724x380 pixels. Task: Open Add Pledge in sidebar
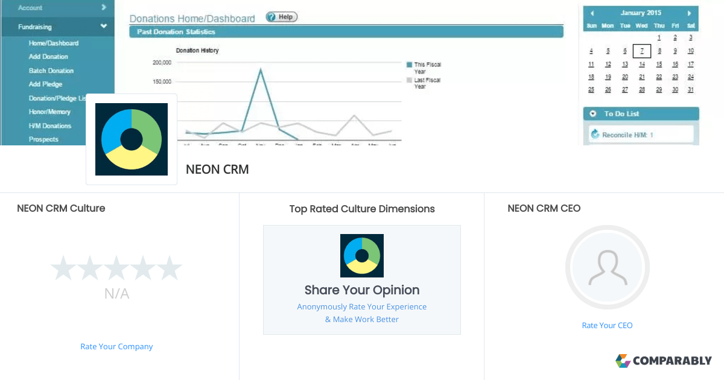(45, 84)
